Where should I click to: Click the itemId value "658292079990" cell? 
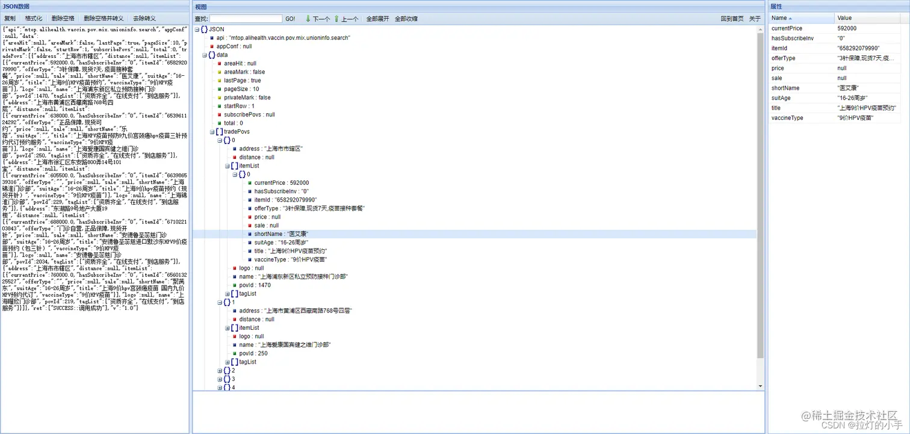867,48
